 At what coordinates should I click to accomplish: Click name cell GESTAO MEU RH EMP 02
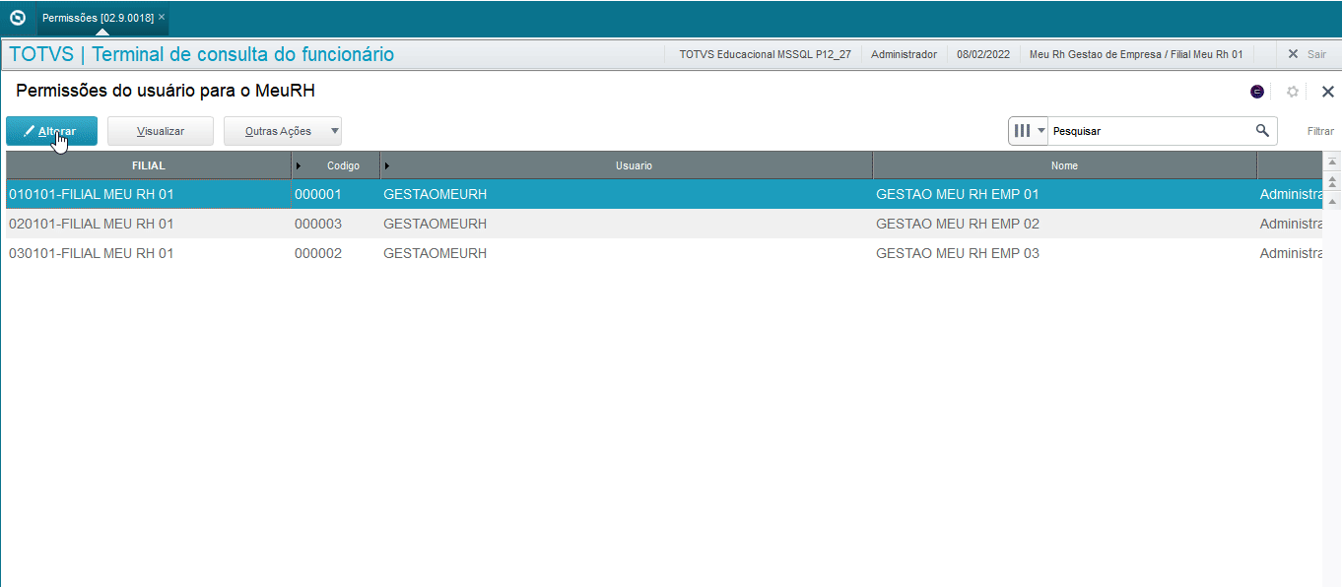pos(958,224)
